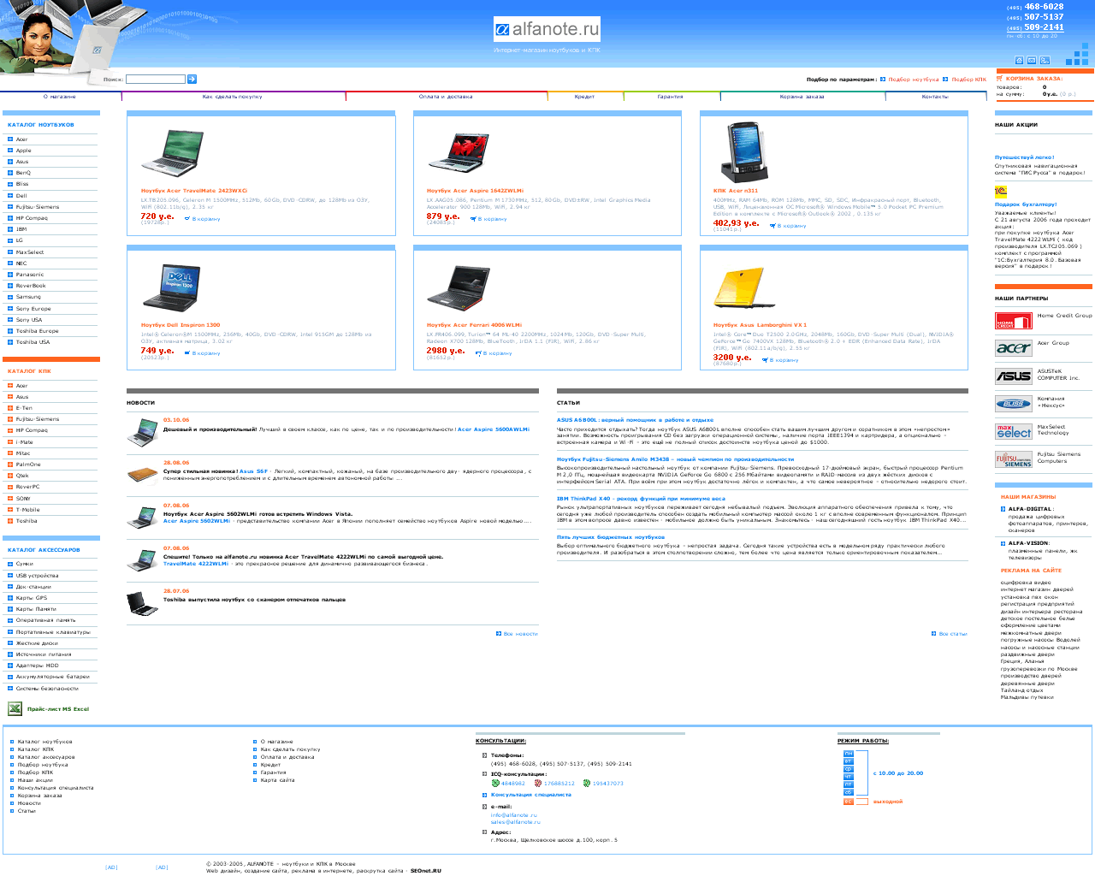Viewport: 1095px width, 876px height.
Task: Open the Кредит menu tab
Action: point(584,97)
